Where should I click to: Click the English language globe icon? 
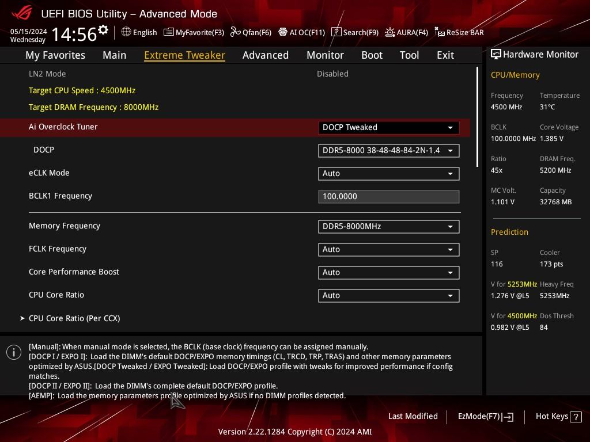click(x=126, y=32)
